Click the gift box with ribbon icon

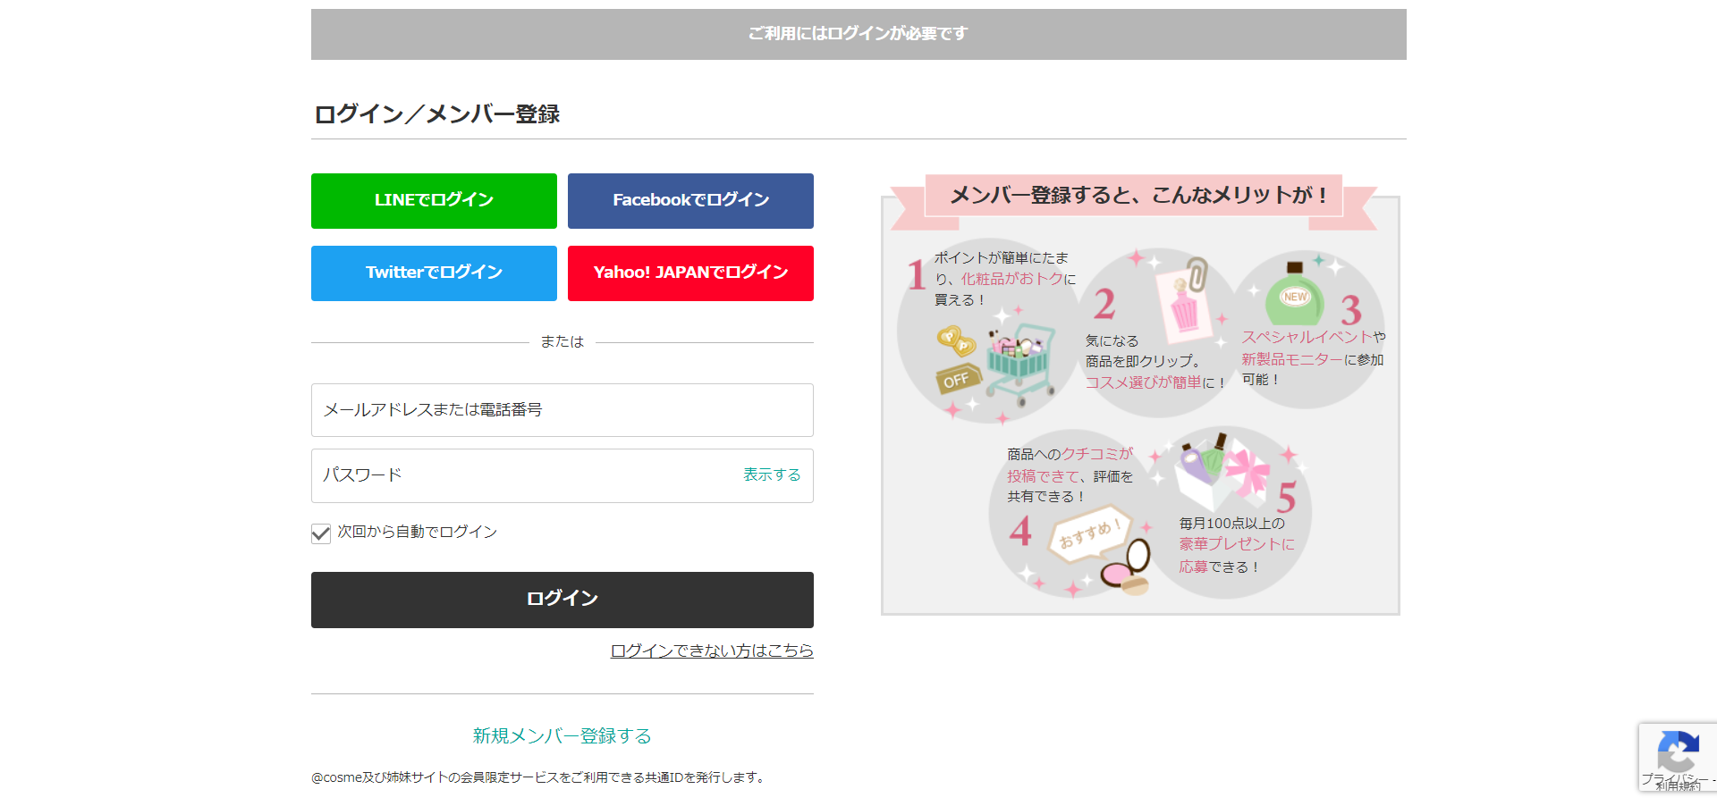[1222, 472]
